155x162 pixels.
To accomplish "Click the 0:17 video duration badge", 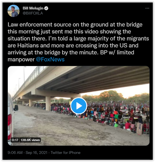I will click(15, 140).
